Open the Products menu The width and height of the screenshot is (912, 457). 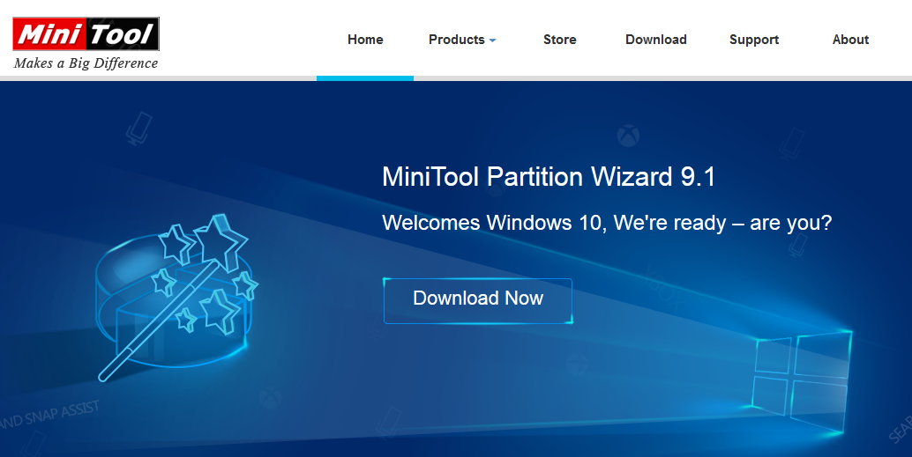click(x=462, y=40)
